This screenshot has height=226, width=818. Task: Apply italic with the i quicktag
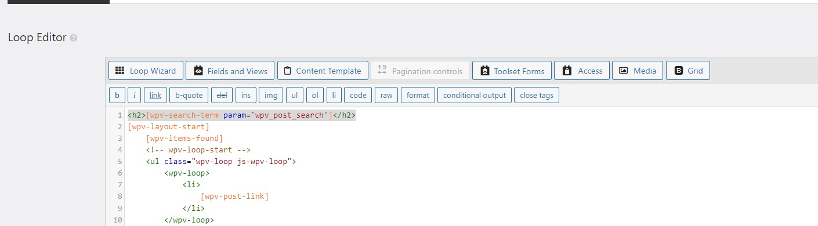pos(134,95)
